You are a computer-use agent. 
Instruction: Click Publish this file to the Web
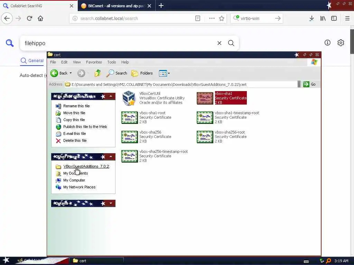pos(85,127)
